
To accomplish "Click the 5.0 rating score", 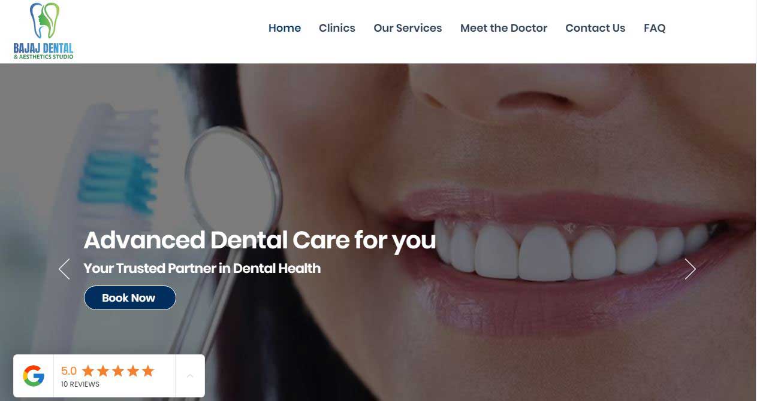I will (69, 371).
